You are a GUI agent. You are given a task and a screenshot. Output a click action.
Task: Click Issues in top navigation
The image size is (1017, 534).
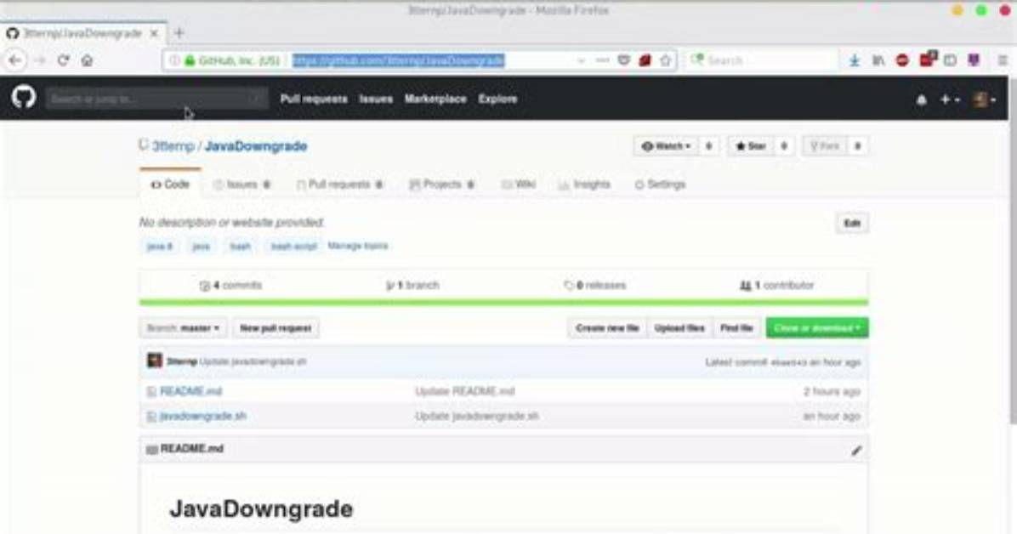tap(376, 99)
